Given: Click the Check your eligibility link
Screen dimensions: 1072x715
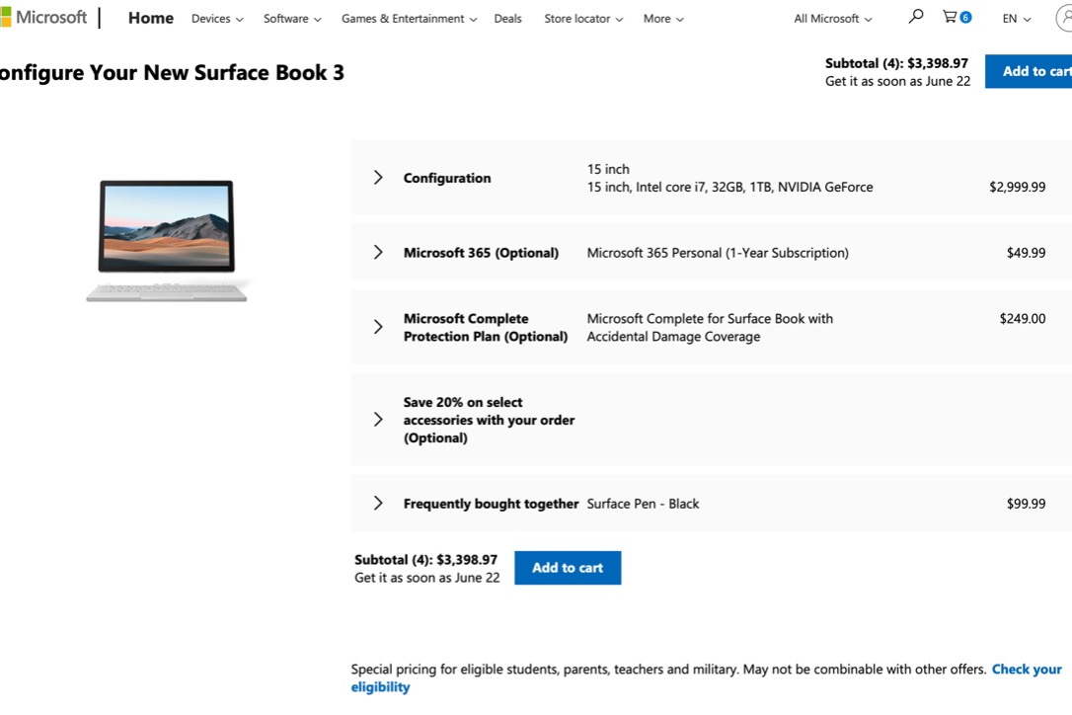Looking at the screenshot, I should coord(1026,670).
